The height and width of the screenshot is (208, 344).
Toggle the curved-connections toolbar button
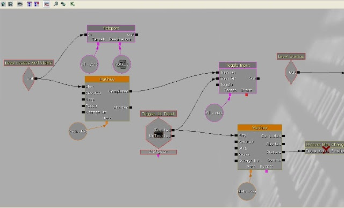point(46,4)
